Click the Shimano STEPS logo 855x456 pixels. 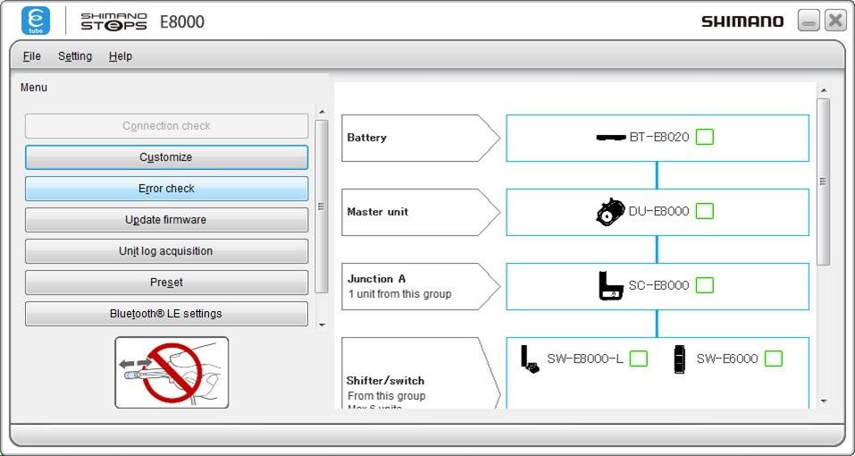click(114, 21)
